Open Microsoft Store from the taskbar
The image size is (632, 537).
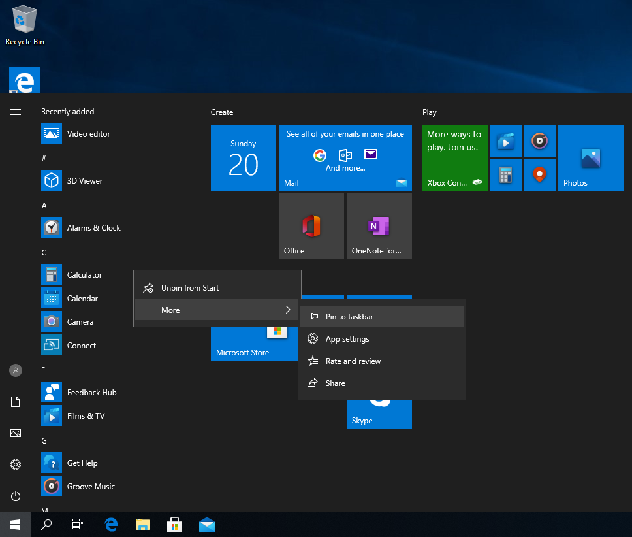174,524
